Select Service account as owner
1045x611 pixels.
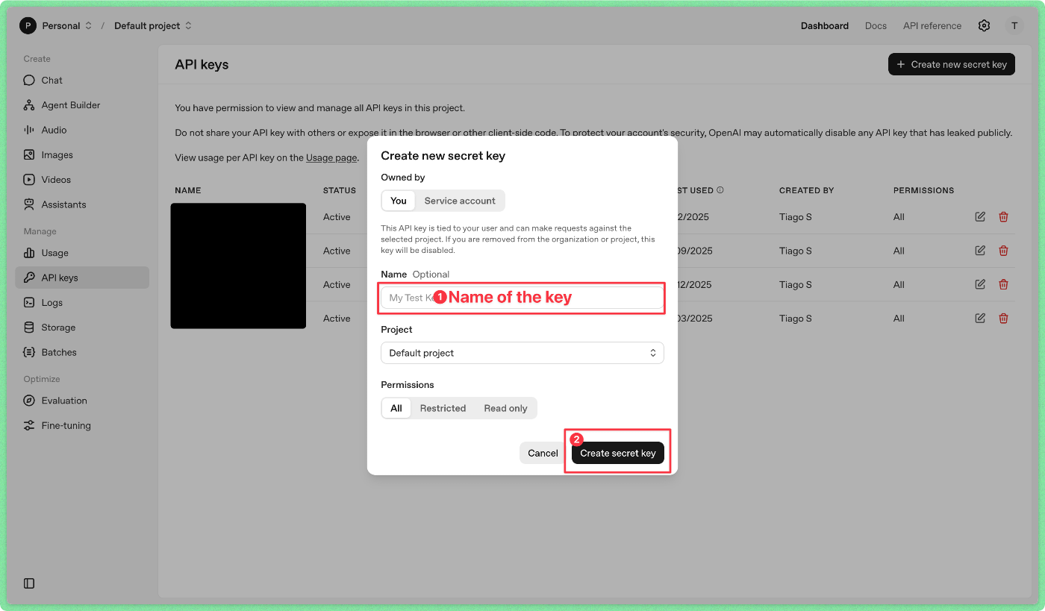click(x=460, y=201)
